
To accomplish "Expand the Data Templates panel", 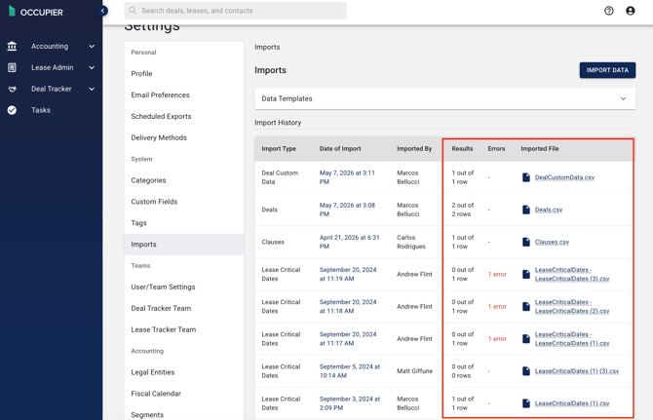I will [x=444, y=98].
